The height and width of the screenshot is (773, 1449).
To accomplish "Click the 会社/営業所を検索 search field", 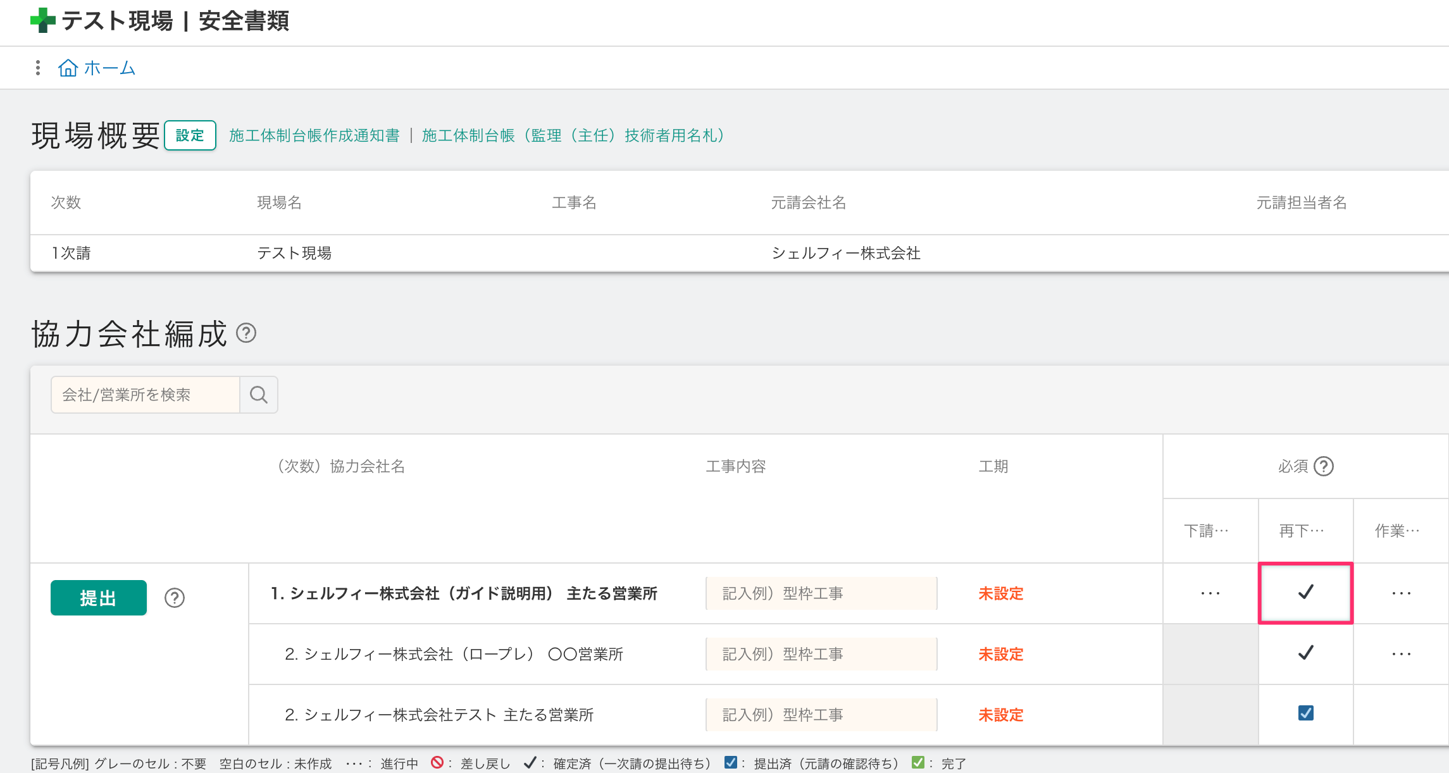I will [144, 394].
